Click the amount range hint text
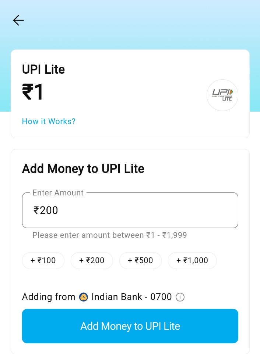Image resolution: width=260 pixels, height=354 pixels. pos(110,235)
